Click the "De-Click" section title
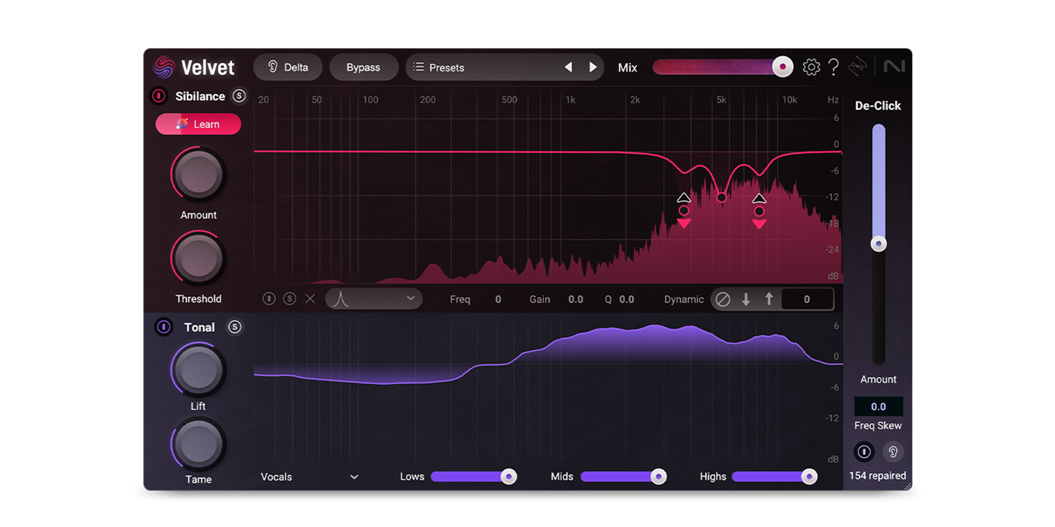Screen dimensions: 1055x527 pos(878,106)
